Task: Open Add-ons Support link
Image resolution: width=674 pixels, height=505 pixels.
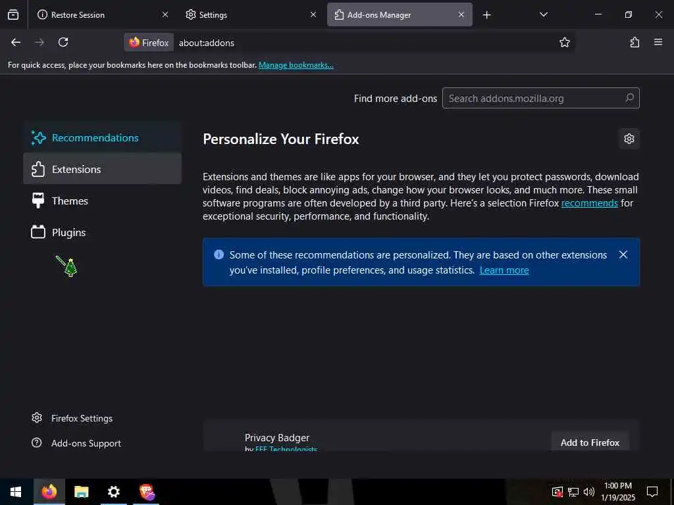Action: (76, 443)
